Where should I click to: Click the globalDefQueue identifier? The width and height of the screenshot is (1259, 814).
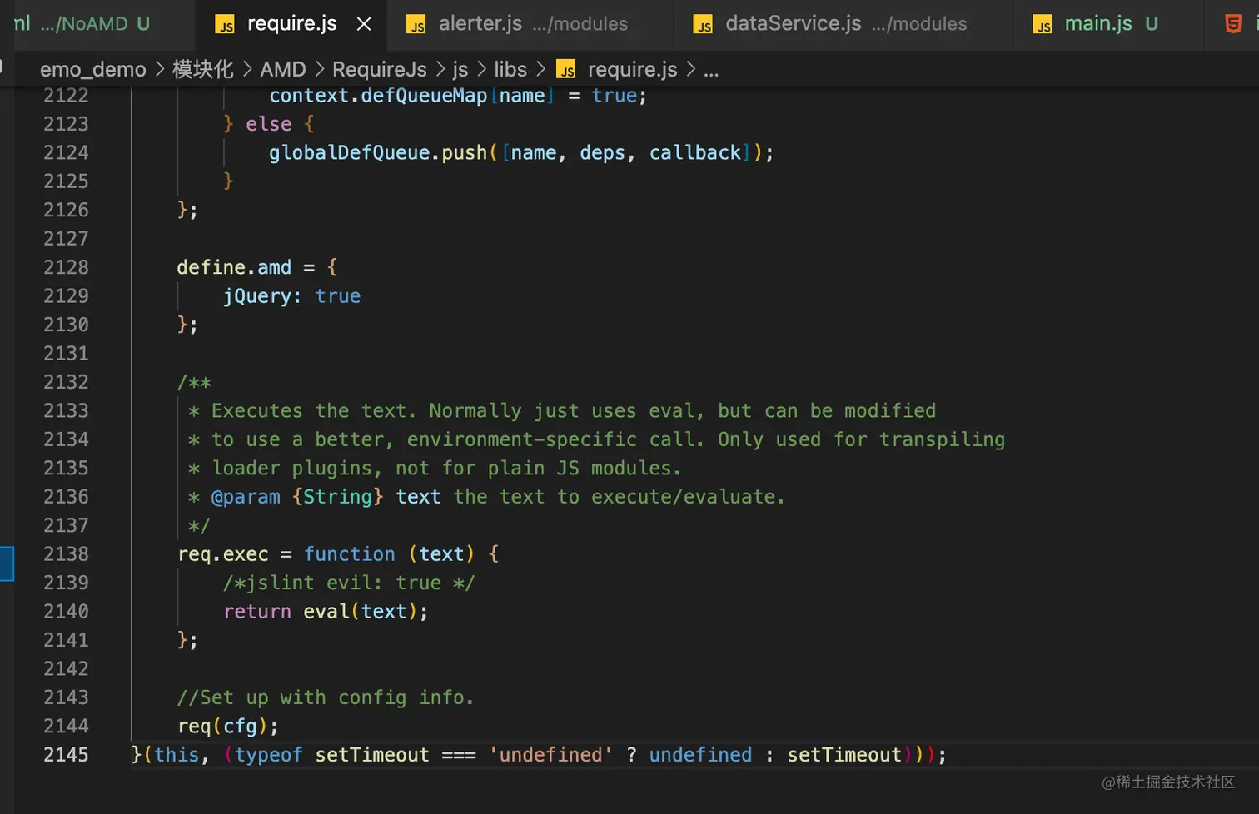(x=349, y=153)
